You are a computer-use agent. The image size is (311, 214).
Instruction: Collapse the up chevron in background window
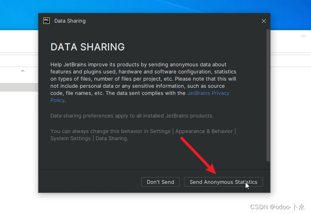(x=23, y=71)
